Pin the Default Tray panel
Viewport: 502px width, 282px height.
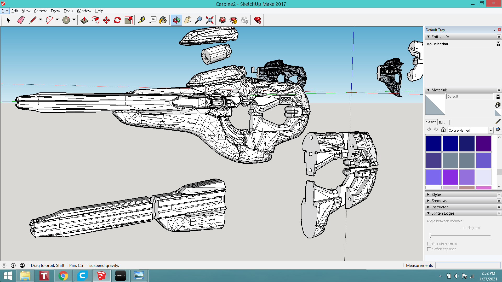pyautogui.click(x=494, y=30)
